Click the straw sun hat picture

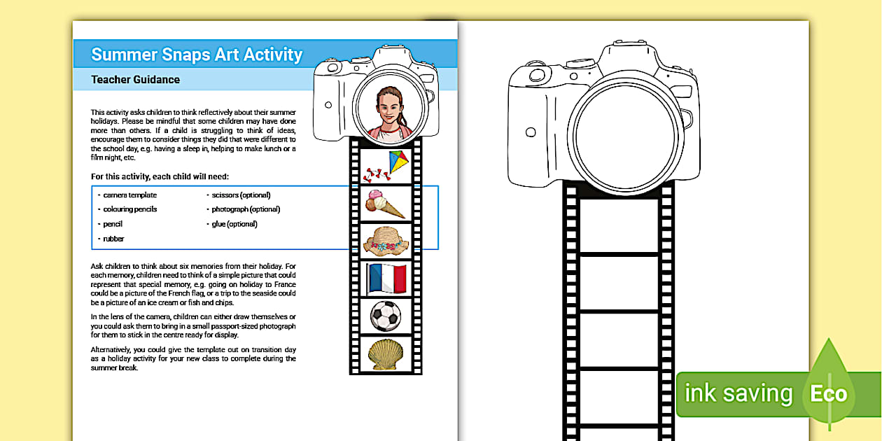coord(386,240)
